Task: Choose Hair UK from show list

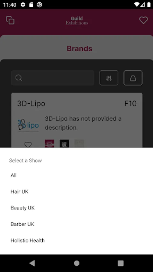Action: pyautogui.click(x=76, y=192)
